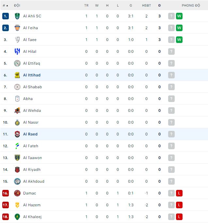Screen dimensions: 208x224
Task: Click Al Shabab's upcoming match question mark
Action: 171,87
